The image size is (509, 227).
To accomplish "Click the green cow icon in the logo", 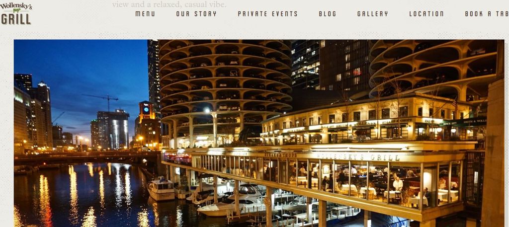I will [x=16, y=11].
